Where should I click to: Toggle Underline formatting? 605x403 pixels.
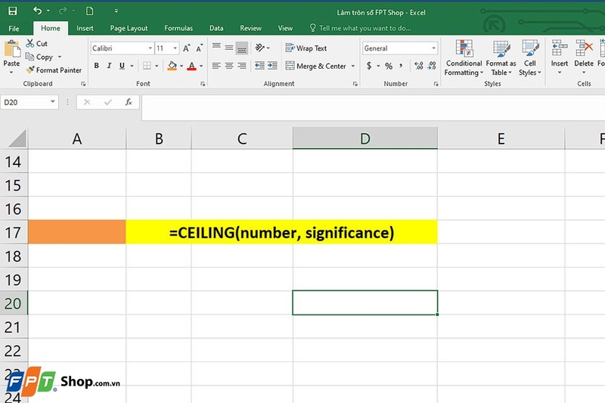[x=122, y=66]
